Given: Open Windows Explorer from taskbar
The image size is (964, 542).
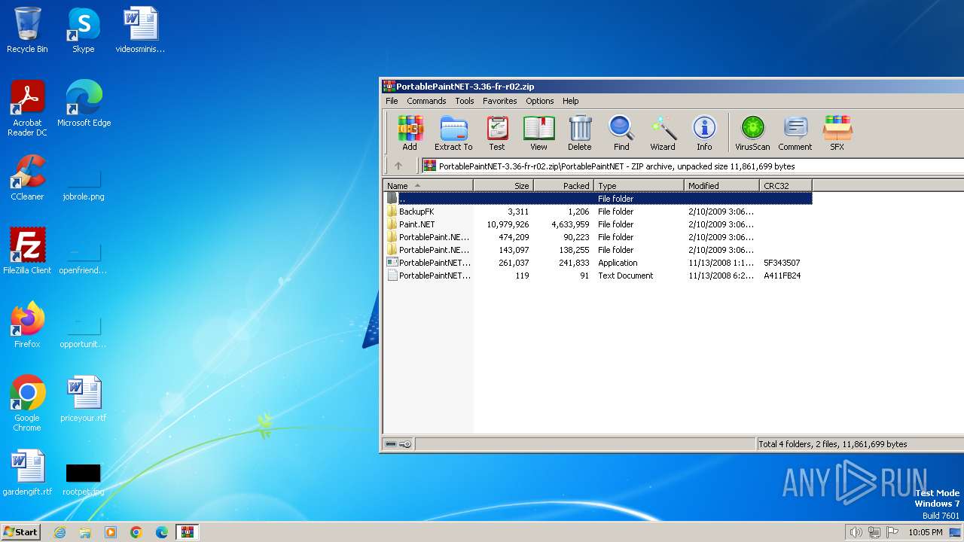Looking at the screenshot, I should 85,532.
